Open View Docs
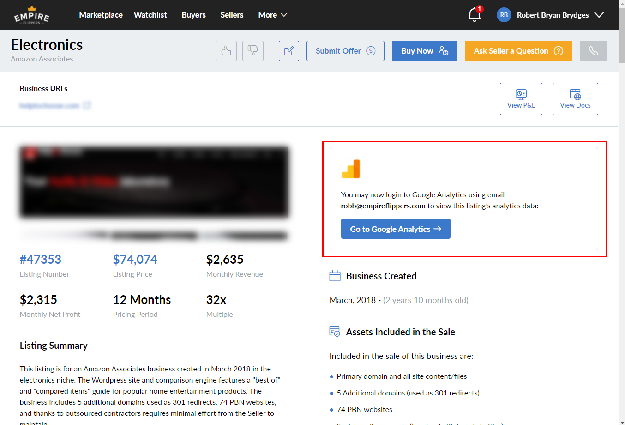 (x=575, y=99)
